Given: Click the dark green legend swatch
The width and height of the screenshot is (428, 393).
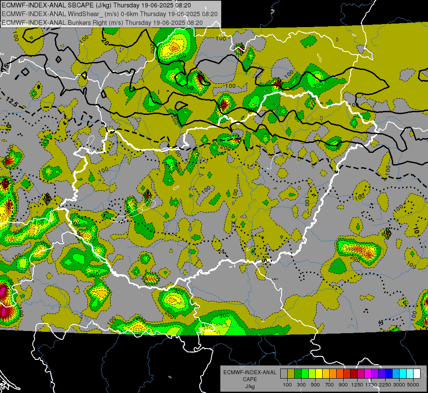Looking at the screenshot, I should click(x=298, y=374).
